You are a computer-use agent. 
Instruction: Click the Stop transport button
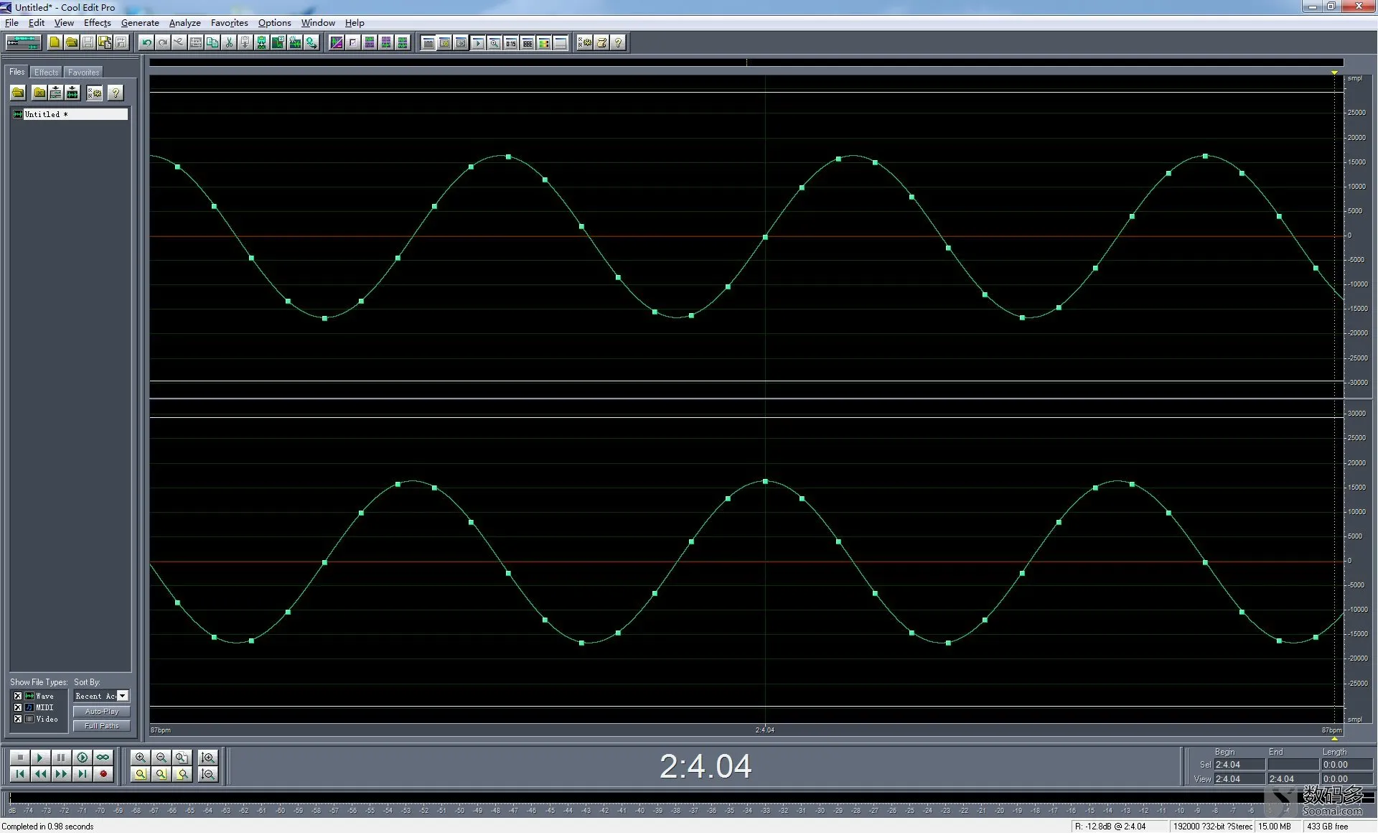(x=20, y=758)
